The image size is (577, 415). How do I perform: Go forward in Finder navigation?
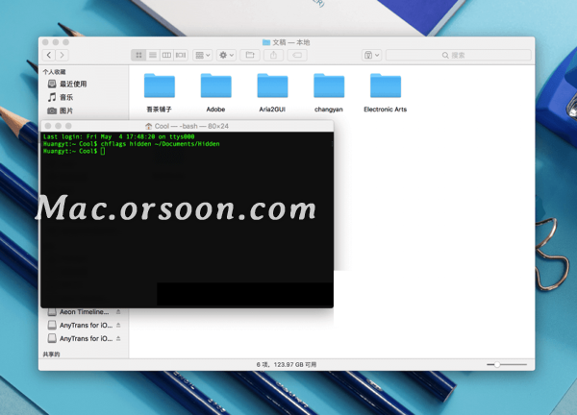point(62,55)
